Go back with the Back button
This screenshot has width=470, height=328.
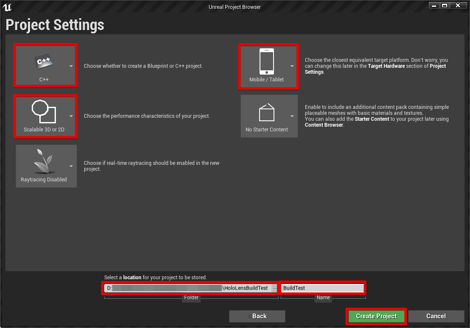click(257, 316)
